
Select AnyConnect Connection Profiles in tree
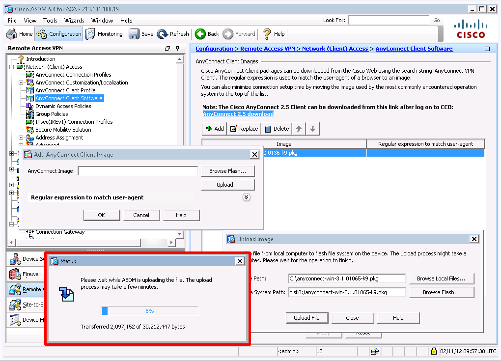pos(73,75)
